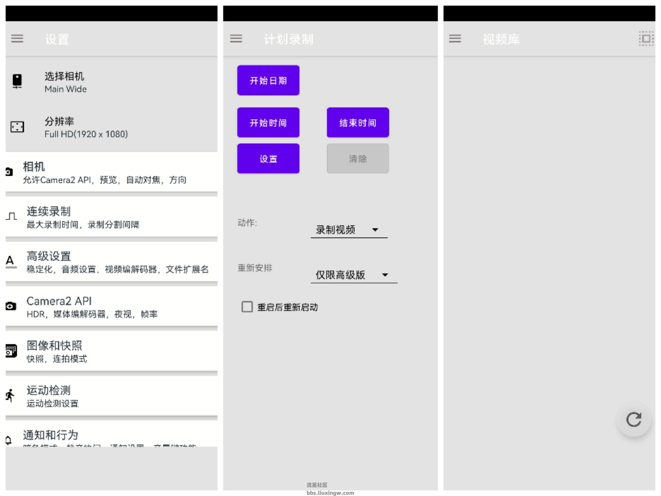Open the 分辨率 Full HD setting

[111, 127]
